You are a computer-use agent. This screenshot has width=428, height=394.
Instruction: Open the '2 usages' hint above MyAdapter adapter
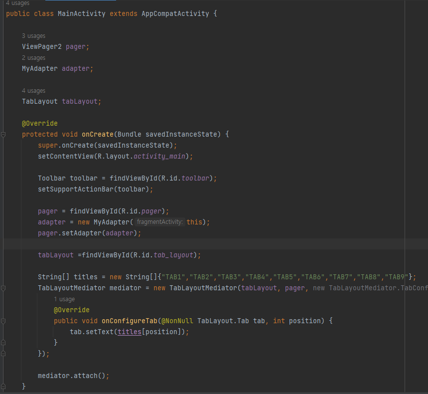click(33, 58)
